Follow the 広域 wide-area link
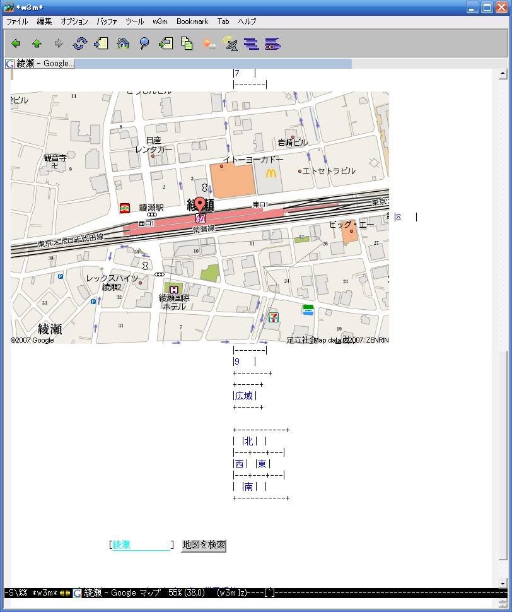Image resolution: width=512 pixels, height=612 pixels. [x=244, y=396]
